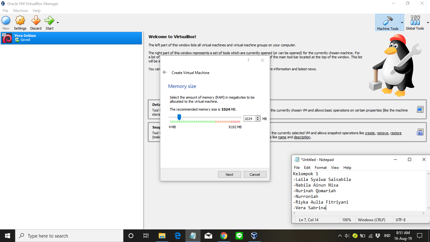
Task: Open the notification Action Center icon
Action: [419, 236]
